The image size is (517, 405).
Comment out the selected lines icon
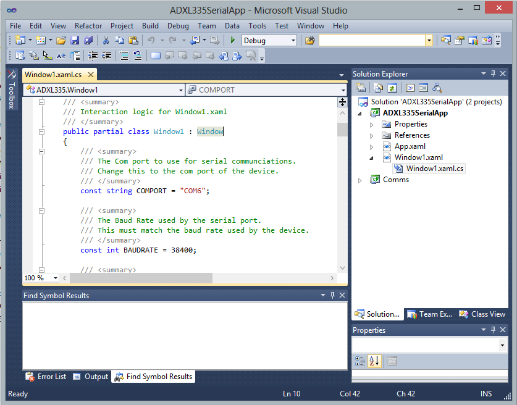click(x=124, y=56)
